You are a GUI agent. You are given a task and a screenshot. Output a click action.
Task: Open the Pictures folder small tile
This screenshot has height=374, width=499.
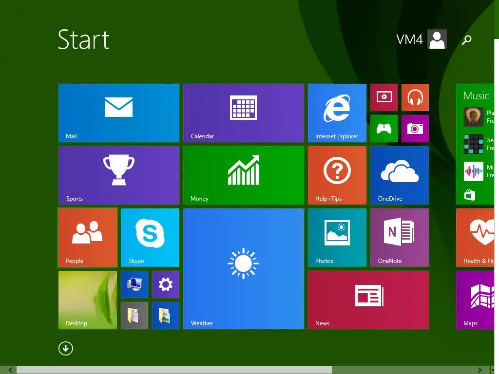click(166, 316)
